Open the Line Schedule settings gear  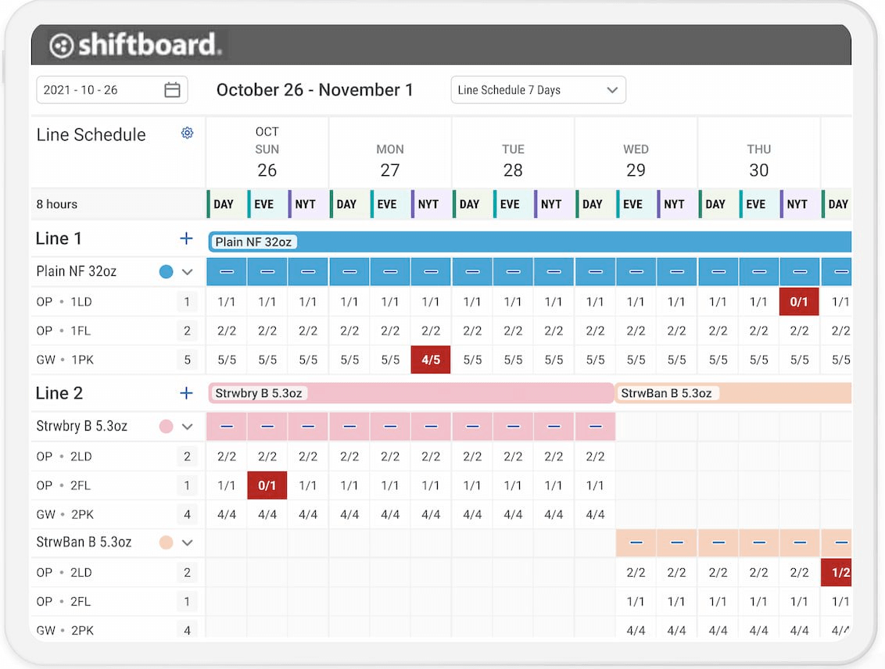[187, 133]
